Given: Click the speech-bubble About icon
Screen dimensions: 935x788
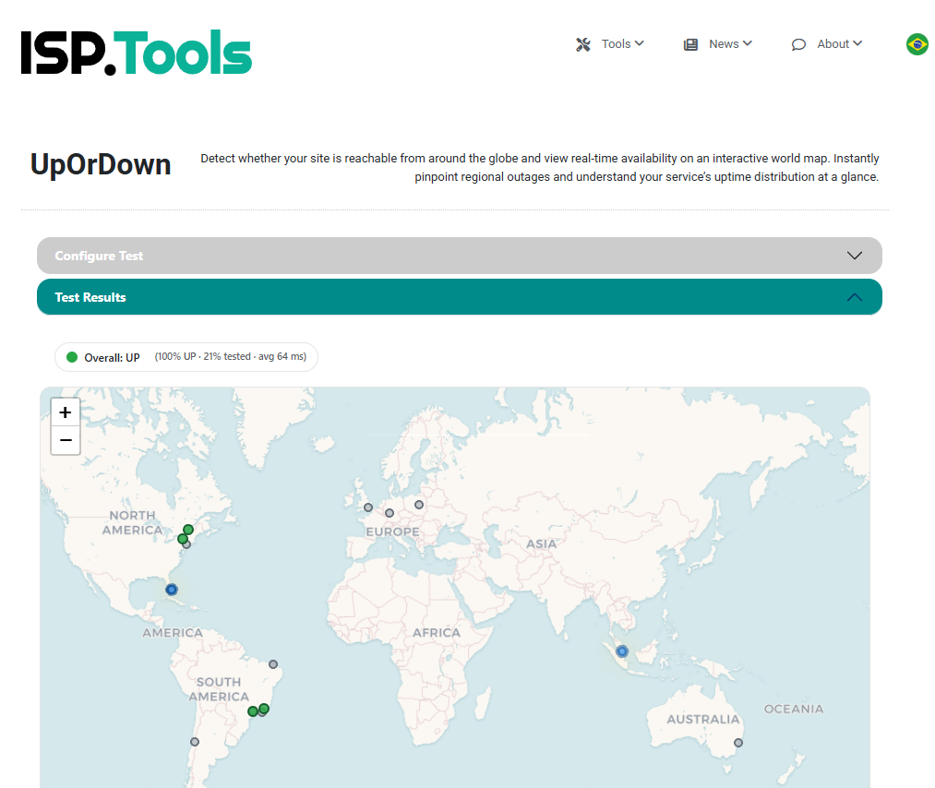Looking at the screenshot, I should click(x=797, y=44).
